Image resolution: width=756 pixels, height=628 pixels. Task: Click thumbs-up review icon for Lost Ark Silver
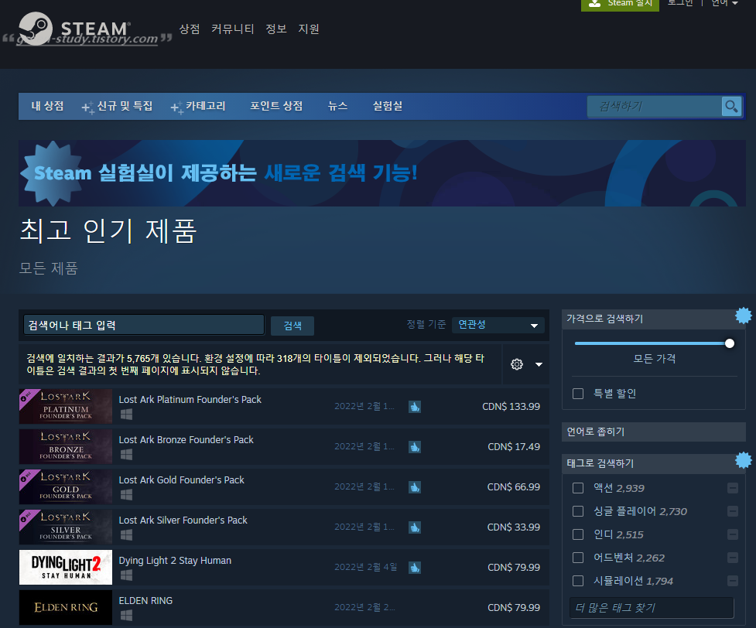tap(415, 527)
